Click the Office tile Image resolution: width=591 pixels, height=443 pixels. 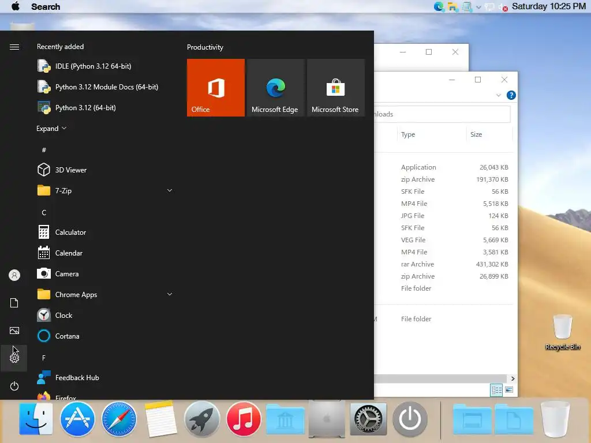click(216, 88)
